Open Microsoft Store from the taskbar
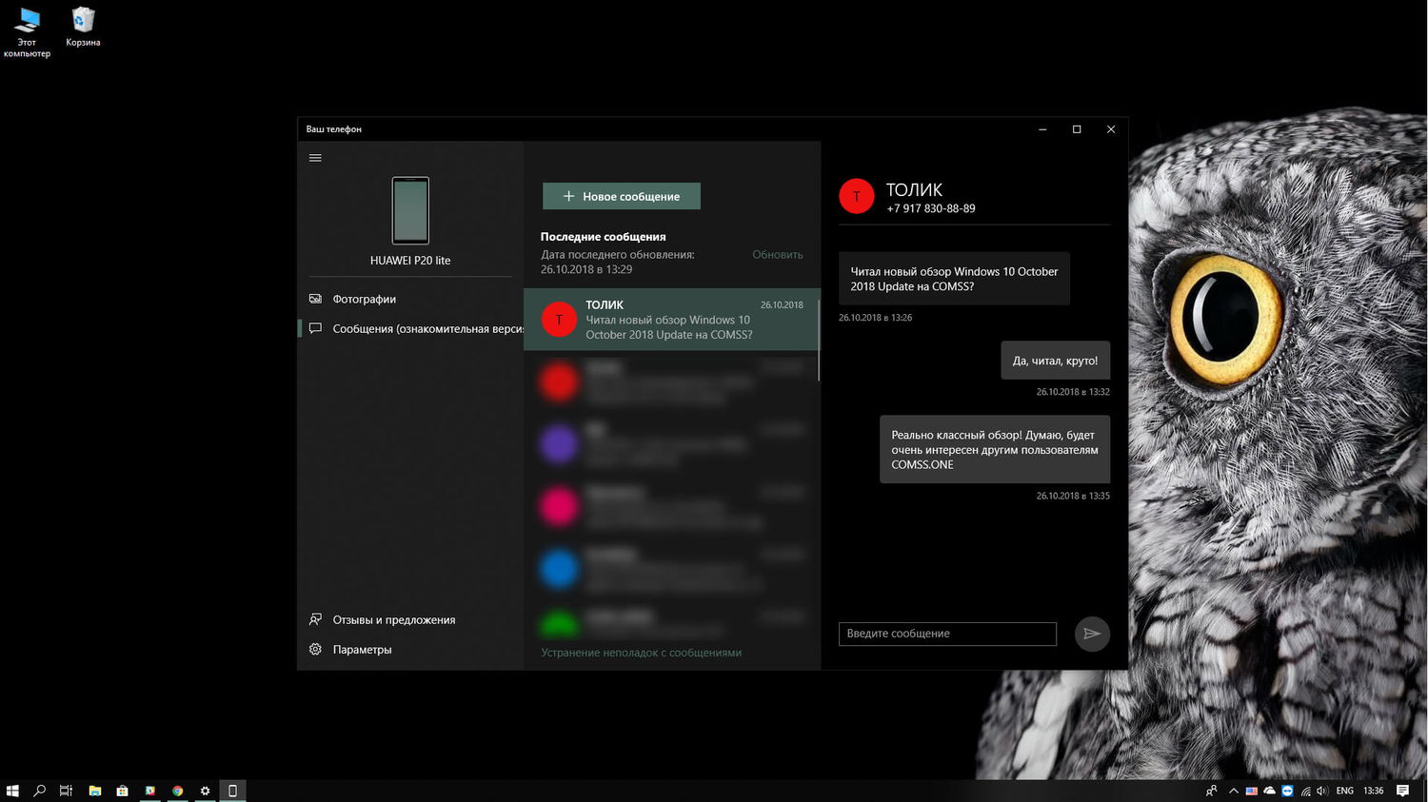The height and width of the screenshot is (802, 1428). (122, 791)
